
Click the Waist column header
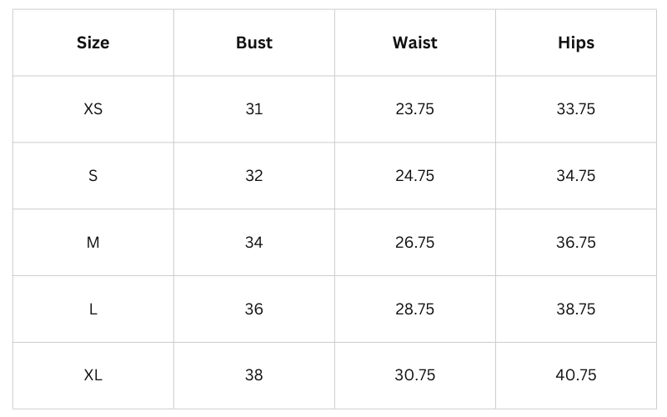point(414,43)
